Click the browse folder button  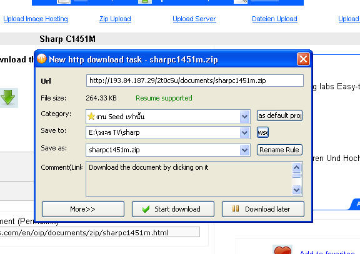tap(262, 132)
